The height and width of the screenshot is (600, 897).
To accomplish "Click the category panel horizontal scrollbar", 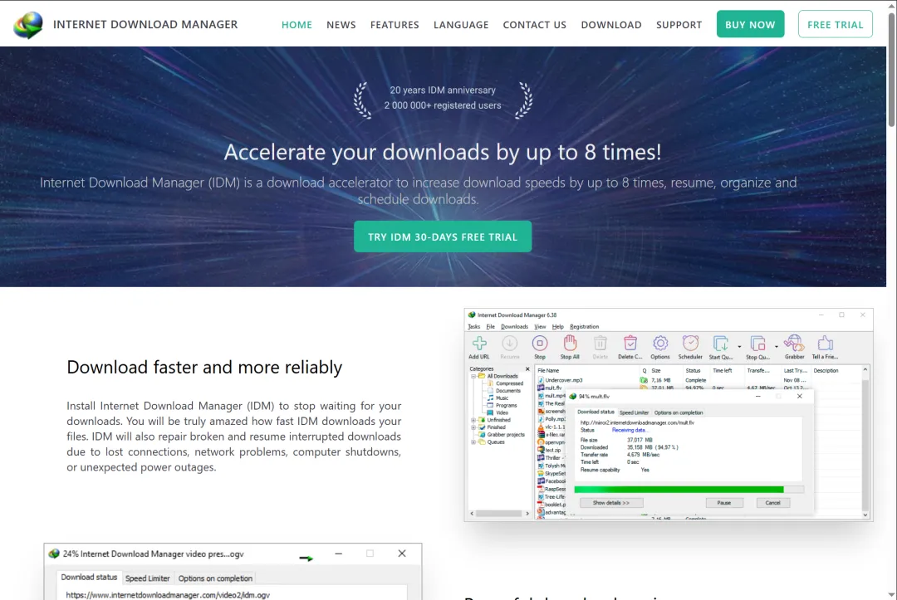I will [499, 514].
